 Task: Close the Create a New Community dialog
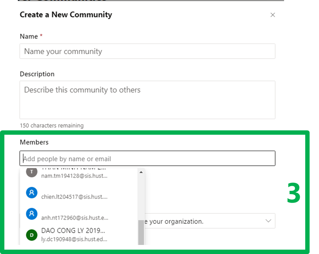coord(273,15)
